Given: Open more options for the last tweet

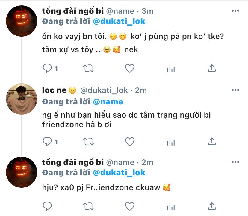Looking at the screenshot, I should (236, 162).
